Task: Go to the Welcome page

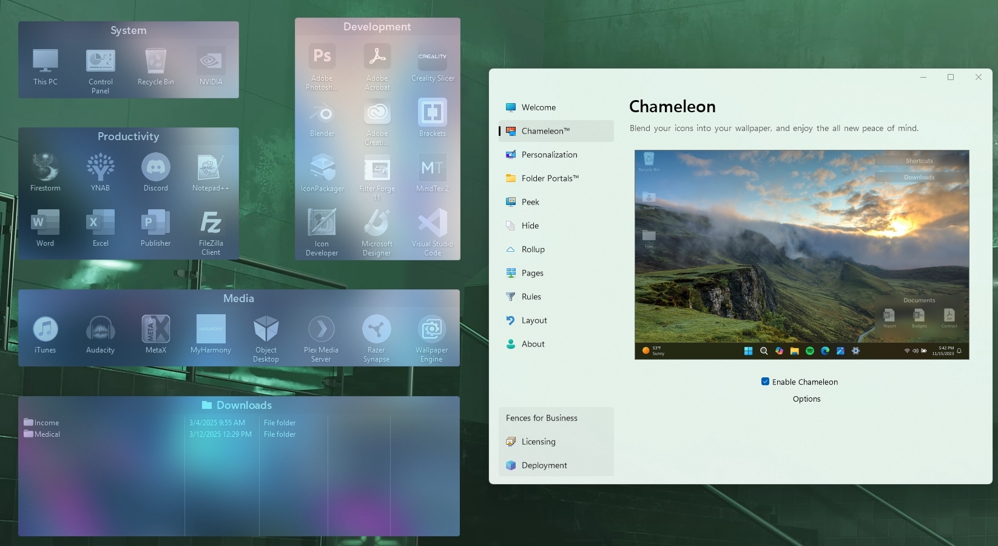Action: pos(556,107)
